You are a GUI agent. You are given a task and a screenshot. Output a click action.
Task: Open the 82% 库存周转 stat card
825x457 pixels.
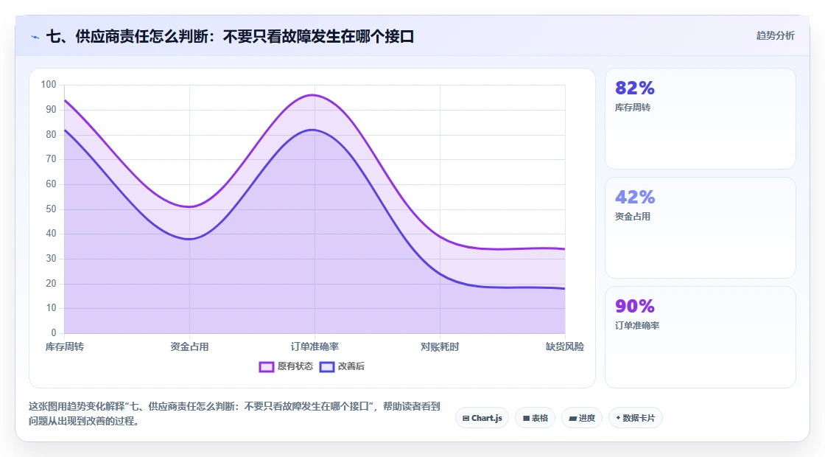[x=701, y=119]
